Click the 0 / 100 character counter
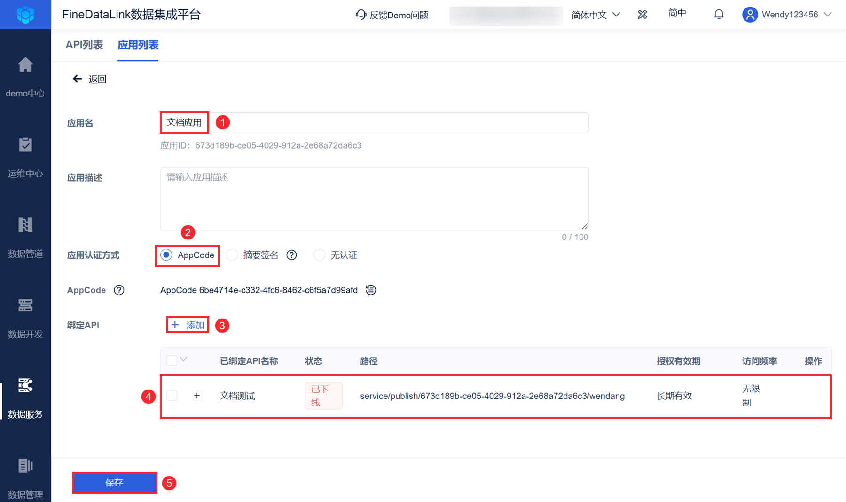Screen dimensions: 846x502 [575, 237]
